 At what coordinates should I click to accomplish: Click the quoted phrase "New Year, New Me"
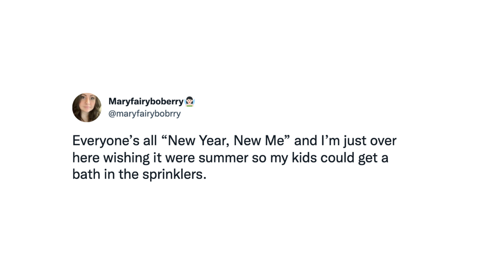(225, 141)
